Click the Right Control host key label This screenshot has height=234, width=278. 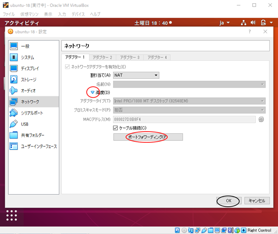click(x=259, y=230)
